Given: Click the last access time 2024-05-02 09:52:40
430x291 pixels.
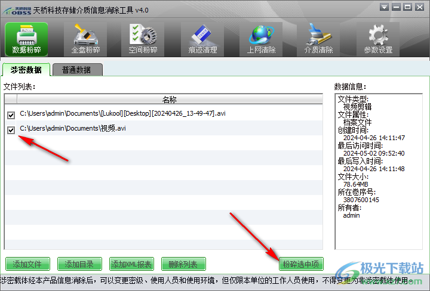Looking at the screenshot, I should [x=374, y=153].
